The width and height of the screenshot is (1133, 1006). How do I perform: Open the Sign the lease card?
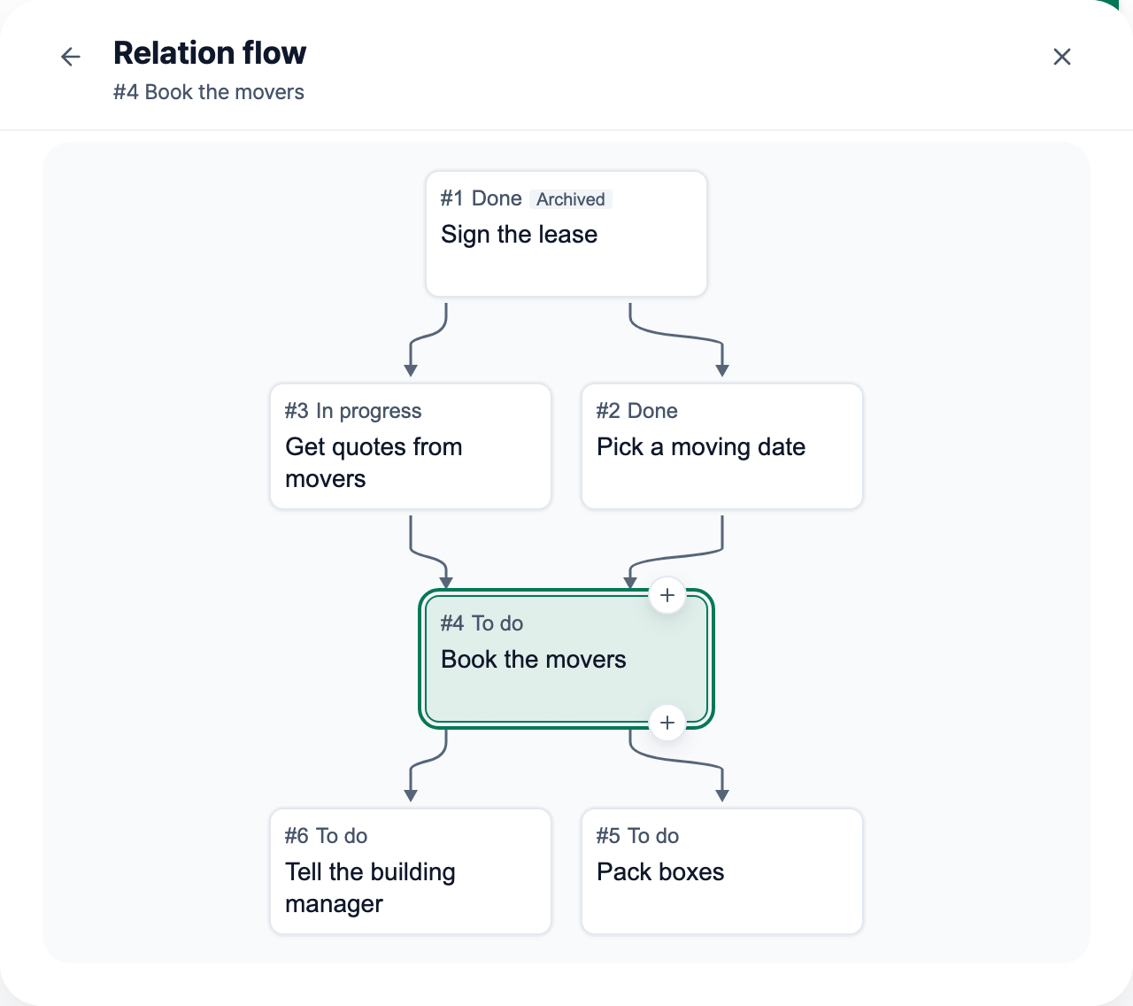[566, 234]
